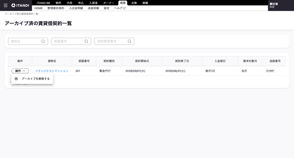The width and height of the screenshot is (294, 158).
Task: Open the 申込 tab
Action: tap(81, 3)
